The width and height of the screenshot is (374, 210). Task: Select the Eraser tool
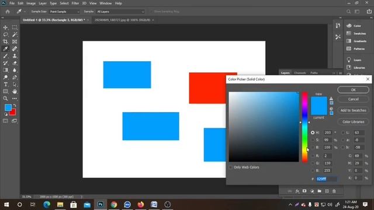[15, 63]
